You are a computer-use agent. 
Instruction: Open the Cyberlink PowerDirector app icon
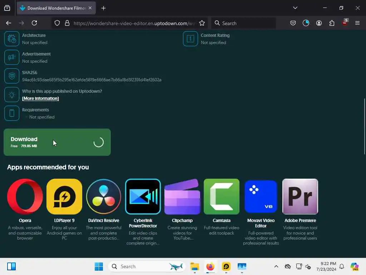pos(143,197)
